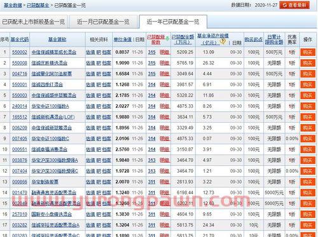
Task: Sort by 日累计限购金额 column header
Action: pyautogui.click(x=274, y=39)
